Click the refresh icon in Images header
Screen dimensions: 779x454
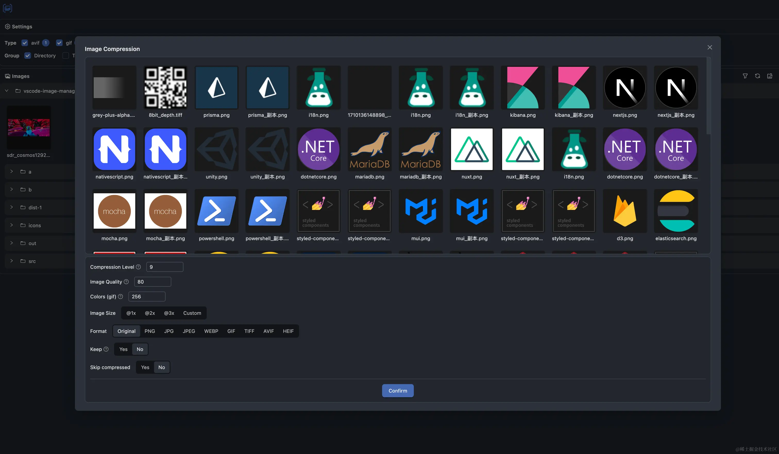pos(757,76)
